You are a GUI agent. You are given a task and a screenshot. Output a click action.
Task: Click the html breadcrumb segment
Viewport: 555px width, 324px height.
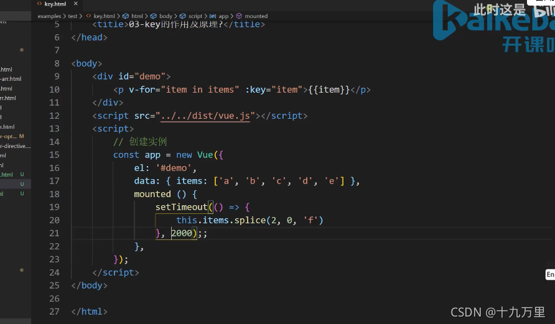coord(133,16)
